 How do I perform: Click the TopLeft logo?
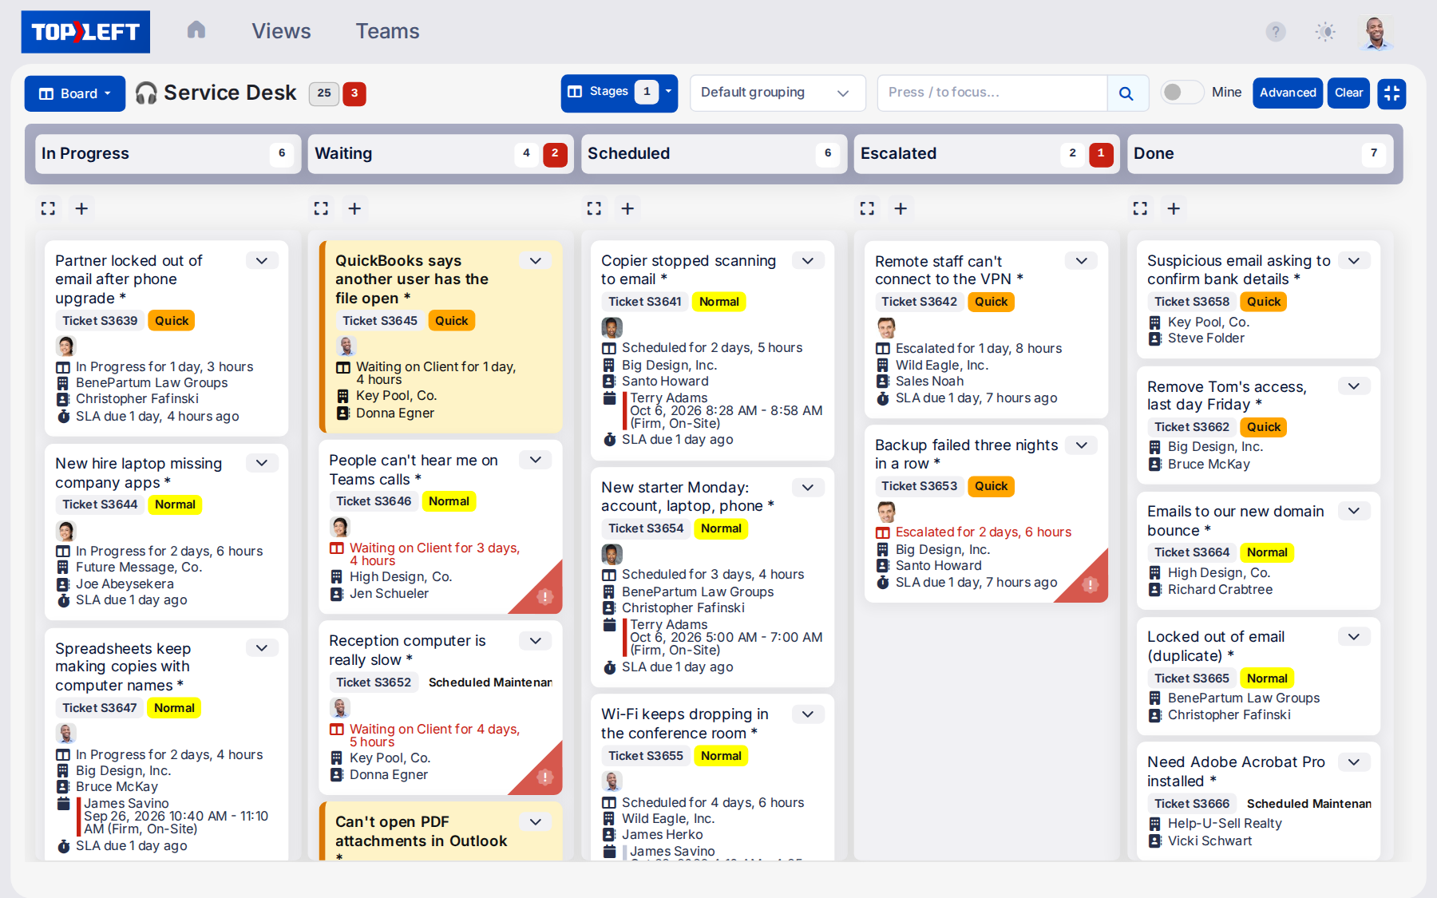85,32
